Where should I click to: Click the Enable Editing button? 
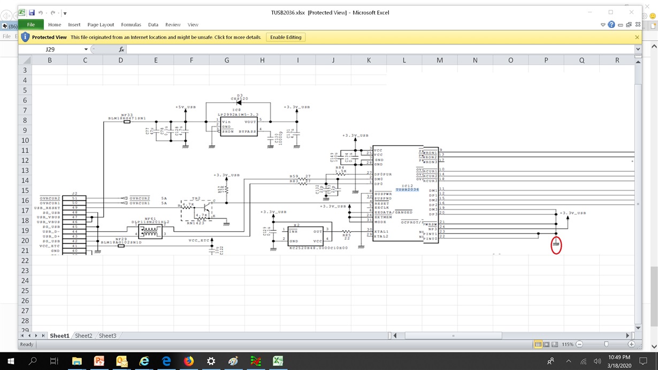coord(286,37)
